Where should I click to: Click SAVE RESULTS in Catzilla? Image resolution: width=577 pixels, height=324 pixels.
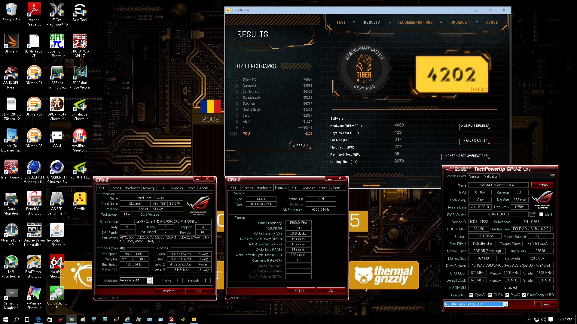(475, 141)
